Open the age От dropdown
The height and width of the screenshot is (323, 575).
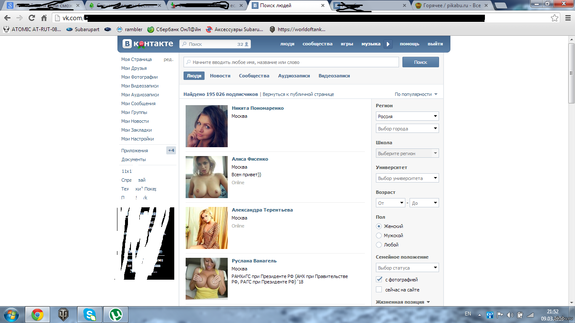390,203
